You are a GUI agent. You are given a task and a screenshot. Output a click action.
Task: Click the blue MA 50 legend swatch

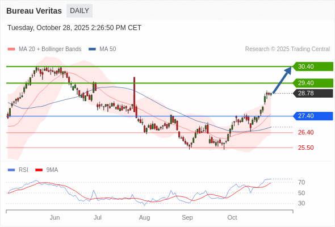coord(92,49)
